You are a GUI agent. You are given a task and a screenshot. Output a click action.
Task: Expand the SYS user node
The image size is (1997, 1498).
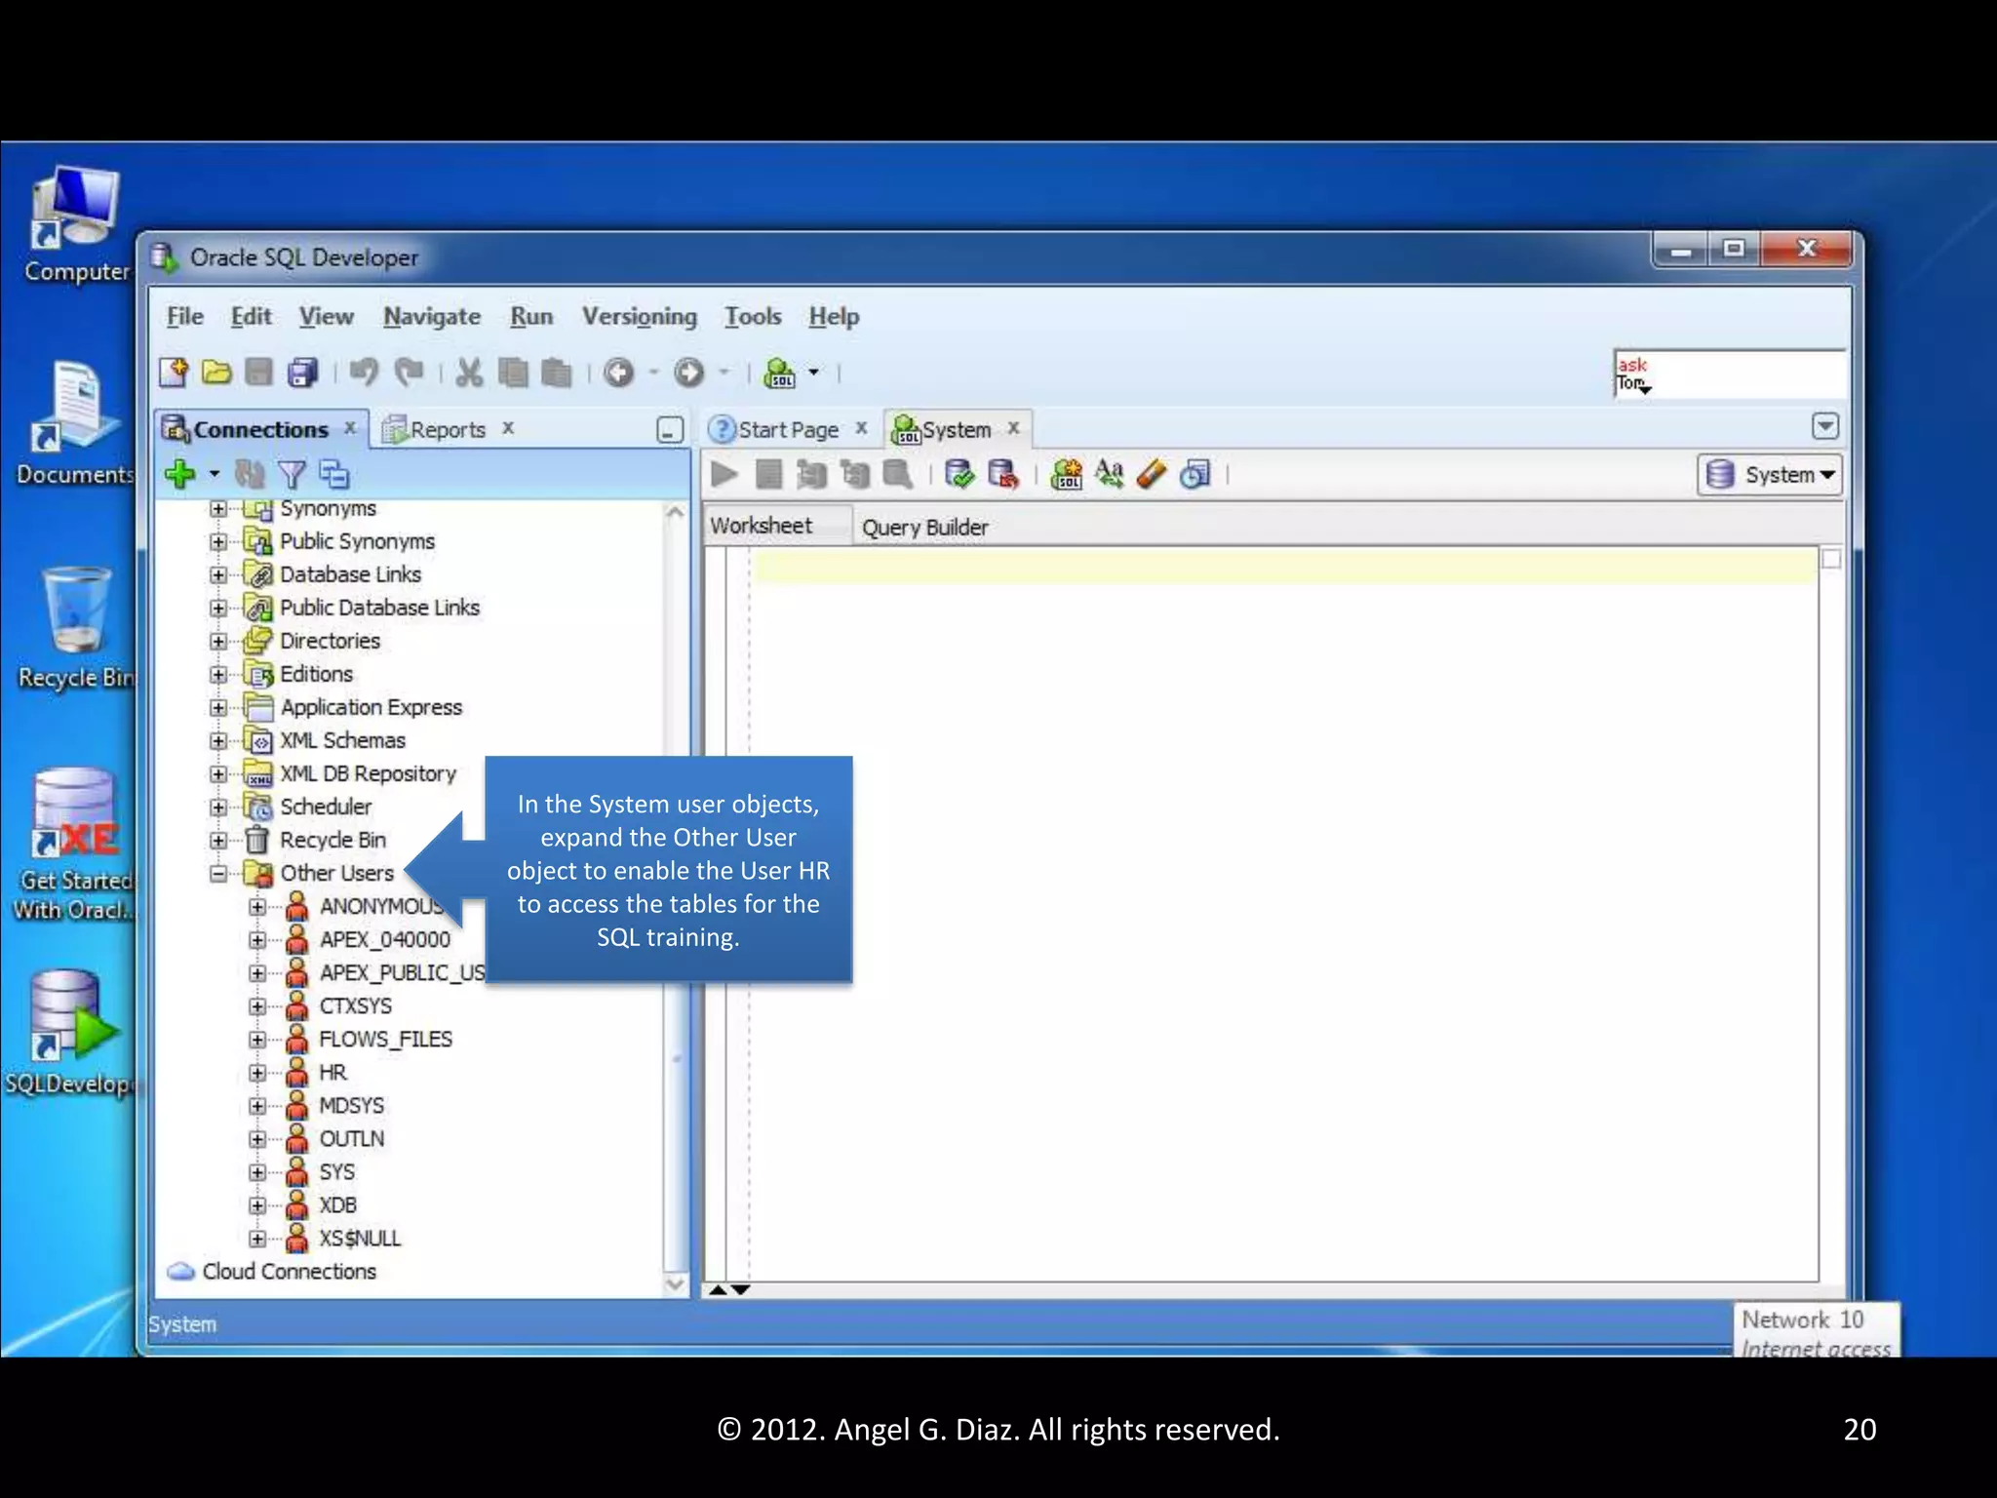pos(257,1172)
